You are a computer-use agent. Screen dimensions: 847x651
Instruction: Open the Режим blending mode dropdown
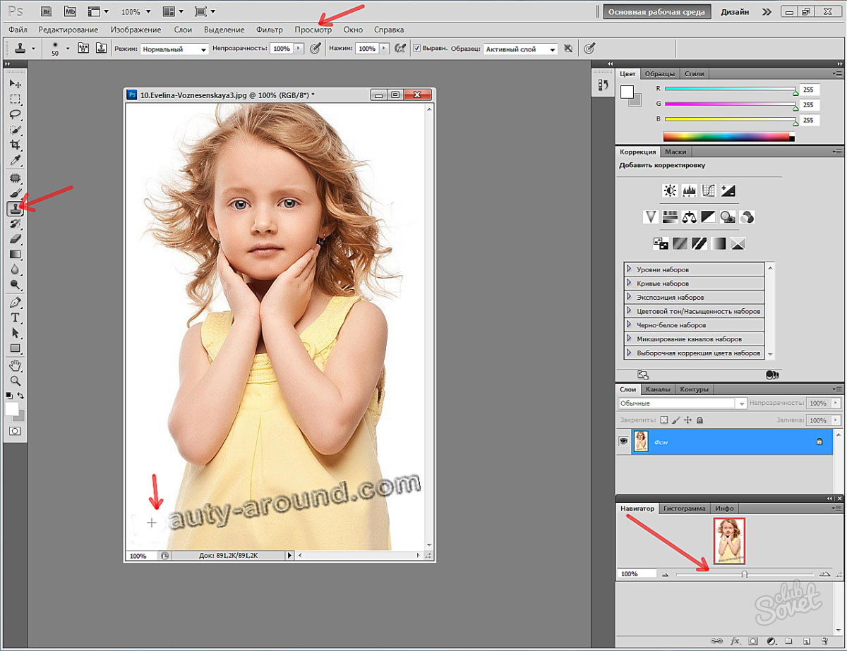point(174,49)
